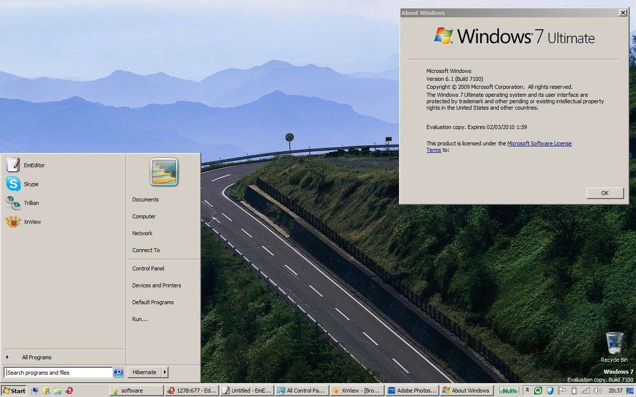The height and width of the screenshot is (397, 636).
Task: Close the About Windows dialog
Action: click(623, 13)
